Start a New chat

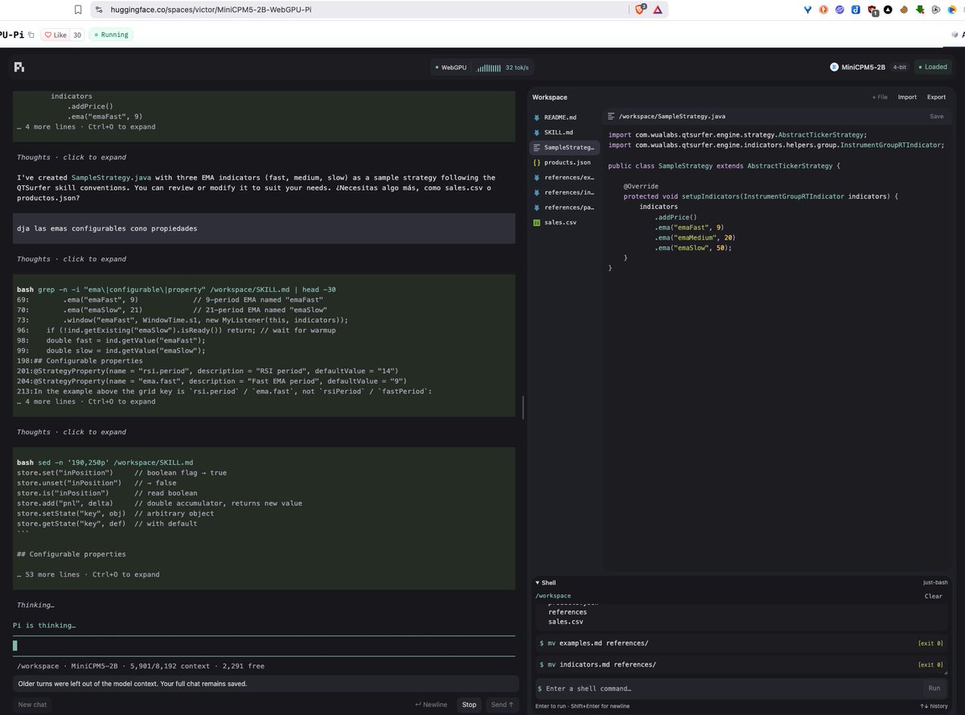pos(32,705)
